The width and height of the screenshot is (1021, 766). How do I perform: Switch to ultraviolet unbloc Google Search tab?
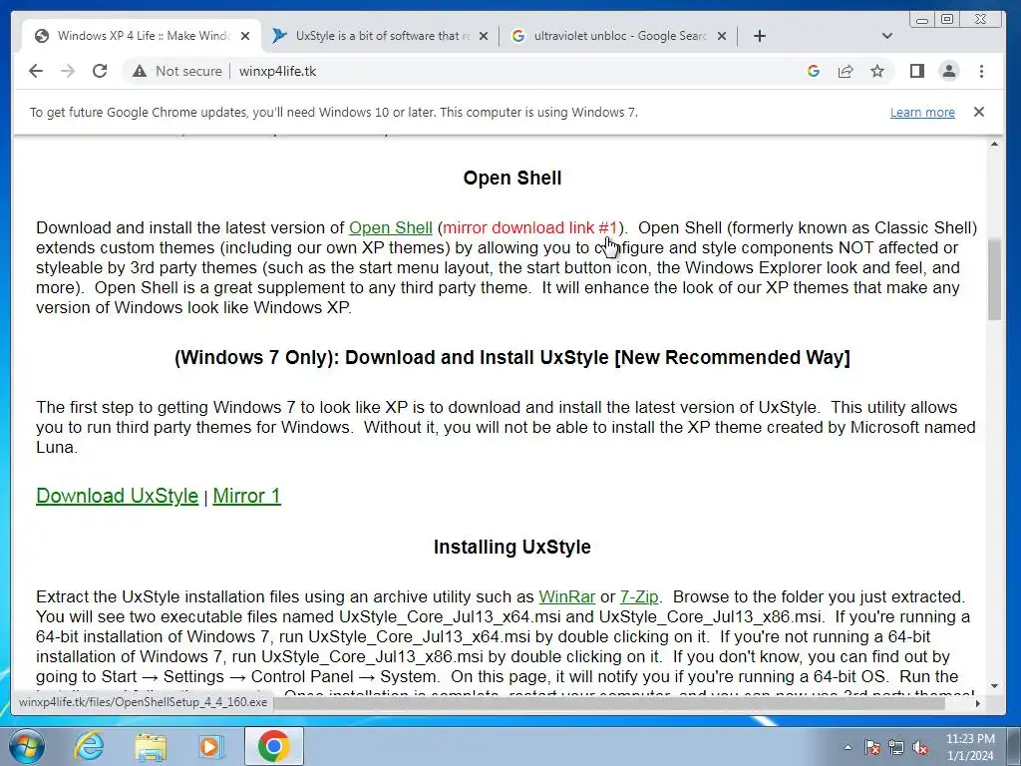point(618,36)
